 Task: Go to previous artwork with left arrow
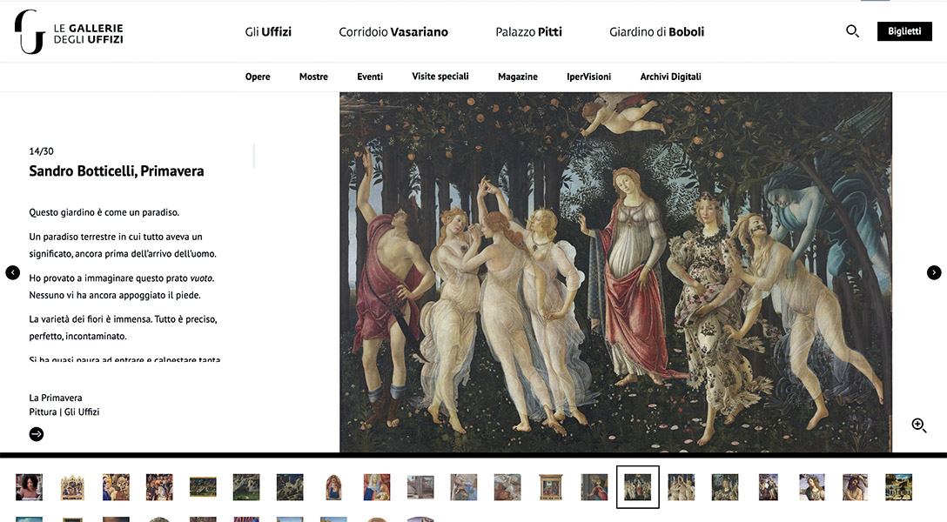(13, 272)
